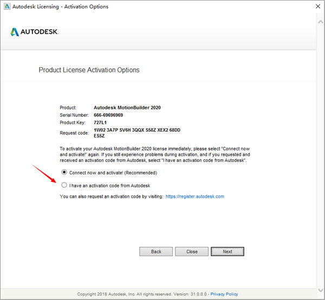
Task: Open the Privacy Policy link
Action: 224,294
